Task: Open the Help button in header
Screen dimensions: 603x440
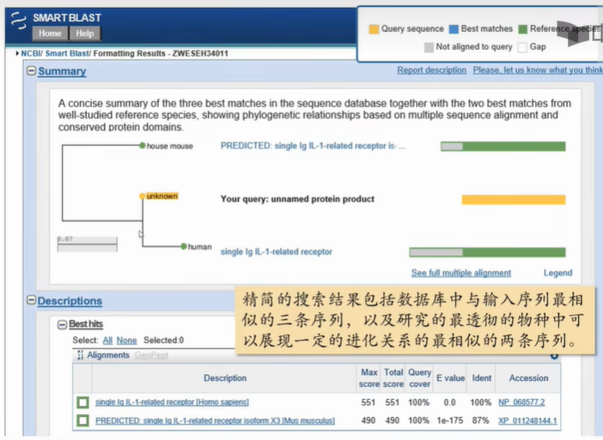Action: [85, 33]
